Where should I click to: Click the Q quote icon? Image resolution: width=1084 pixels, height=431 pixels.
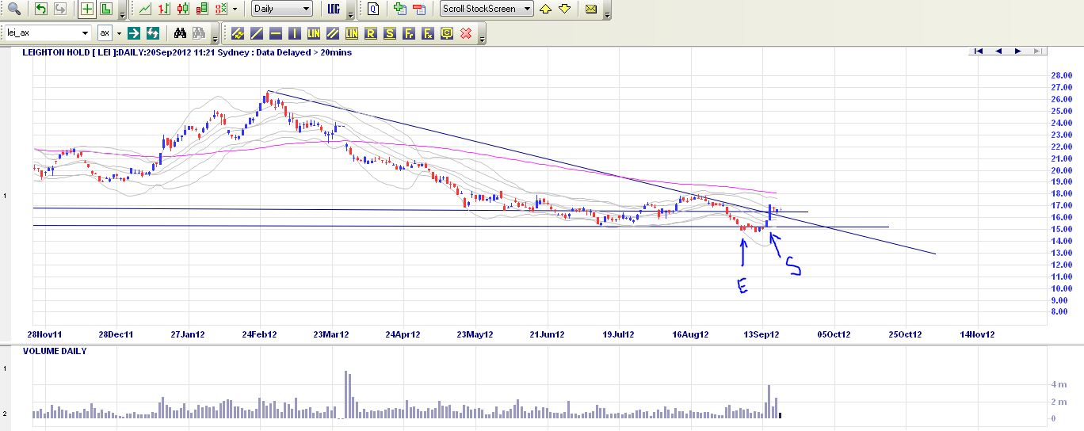click(x=373, y=9)
